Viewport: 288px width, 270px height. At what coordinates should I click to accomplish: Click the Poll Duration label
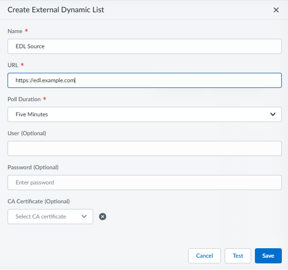[x=25, y=99]
